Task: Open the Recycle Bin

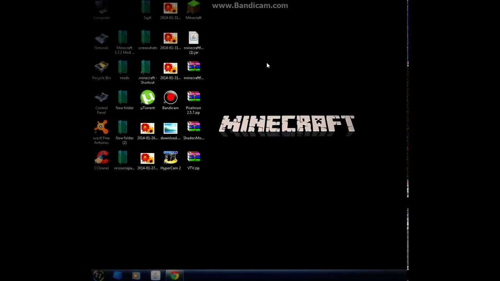Action: click(x=102, y=70)
